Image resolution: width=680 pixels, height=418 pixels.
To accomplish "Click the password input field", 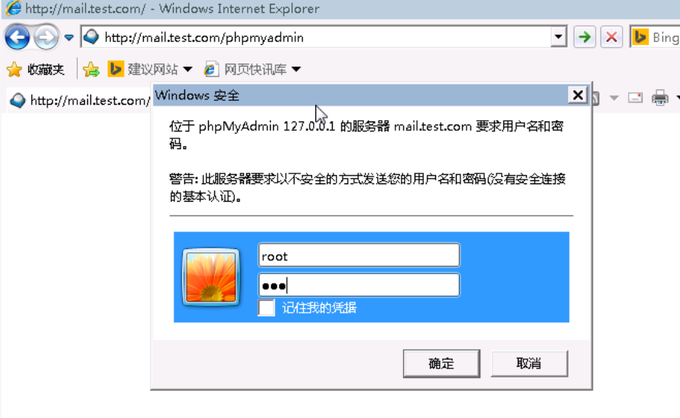I will pos(359,285).
